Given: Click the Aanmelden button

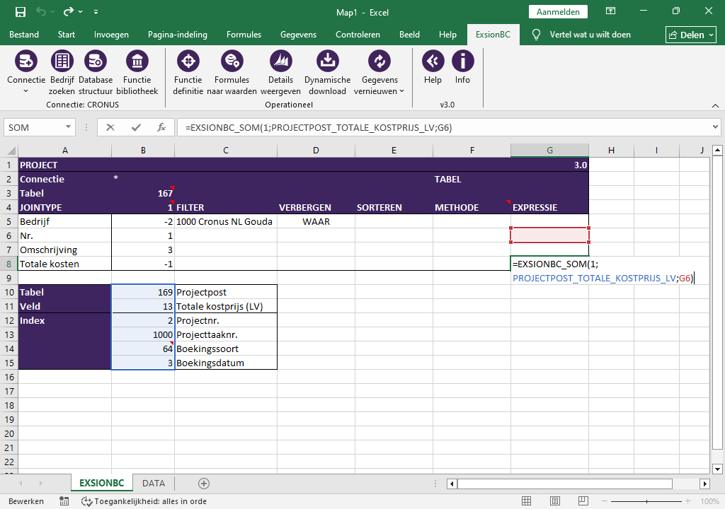Looking at the screenshot, I should (558, 12).
